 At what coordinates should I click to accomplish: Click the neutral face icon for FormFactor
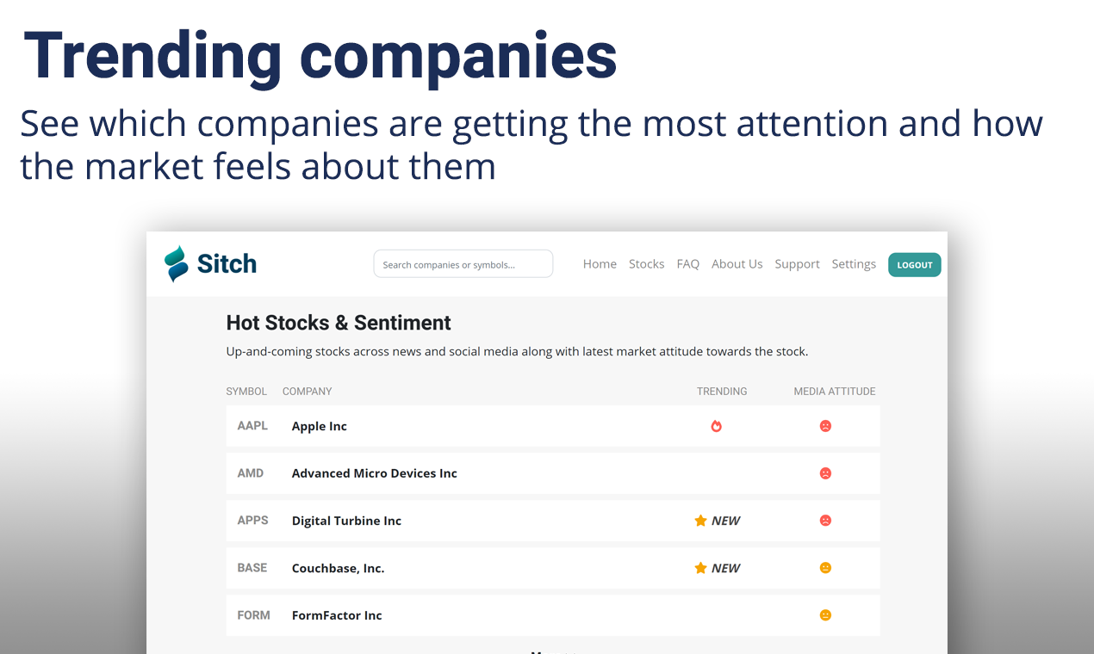(x=825, y=615)
